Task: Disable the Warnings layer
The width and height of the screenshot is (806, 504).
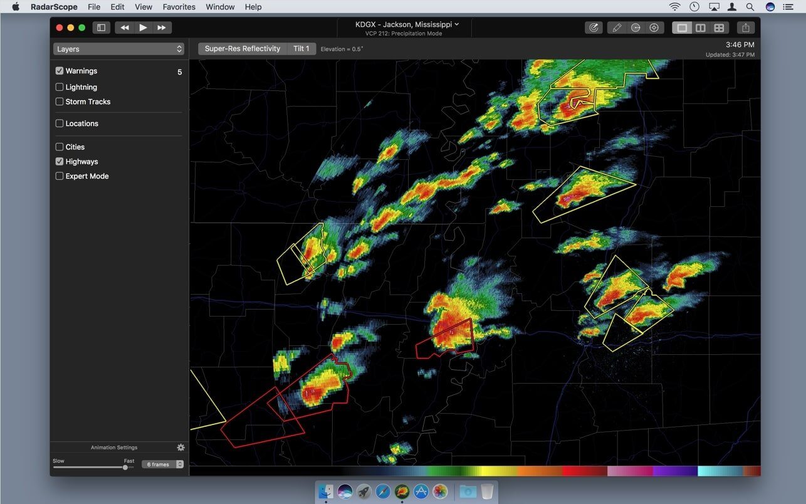Action: (60, 70)
